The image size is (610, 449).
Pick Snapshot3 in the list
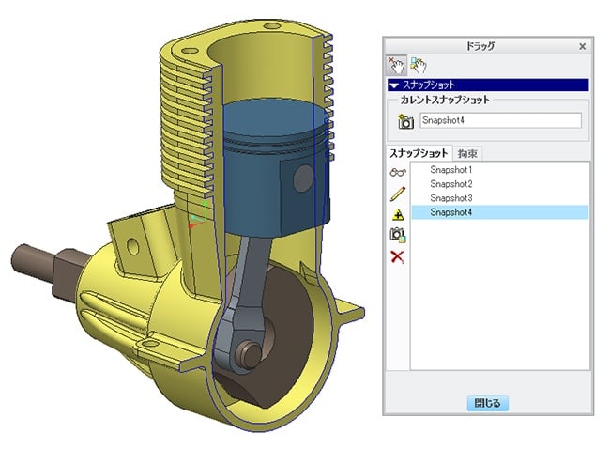pyautogui.click(x=450, y=198)
